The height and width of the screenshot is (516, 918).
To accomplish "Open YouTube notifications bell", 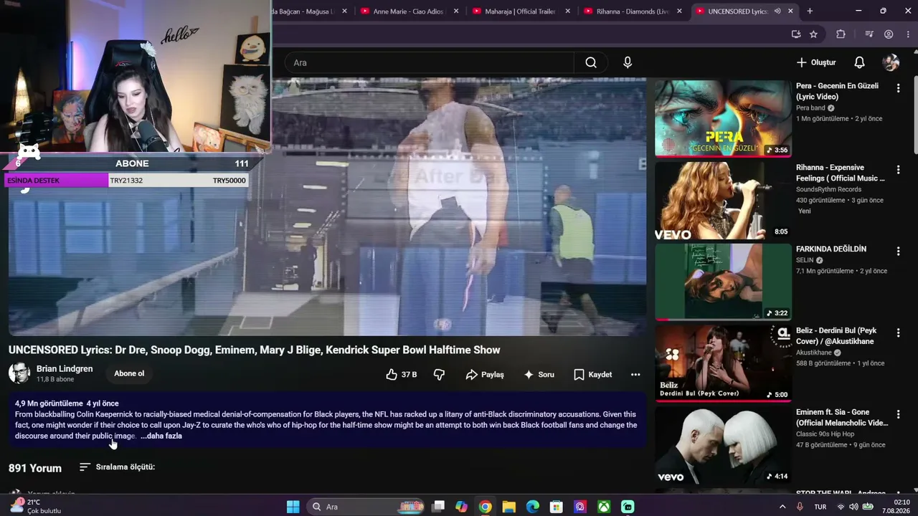I will pyautogui.click(x=859, y=62).
